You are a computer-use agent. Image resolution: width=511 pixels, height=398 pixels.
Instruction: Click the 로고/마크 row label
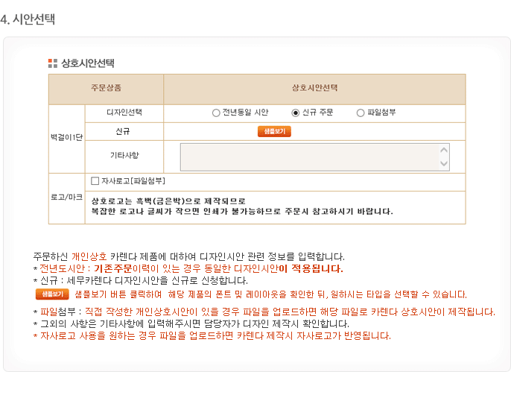66,198
